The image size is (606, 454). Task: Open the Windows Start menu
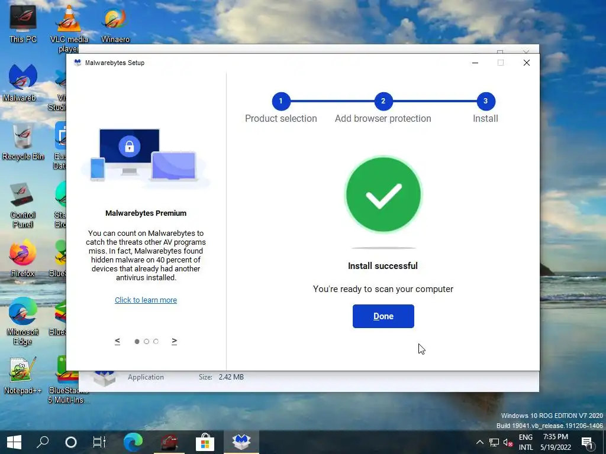14,442
